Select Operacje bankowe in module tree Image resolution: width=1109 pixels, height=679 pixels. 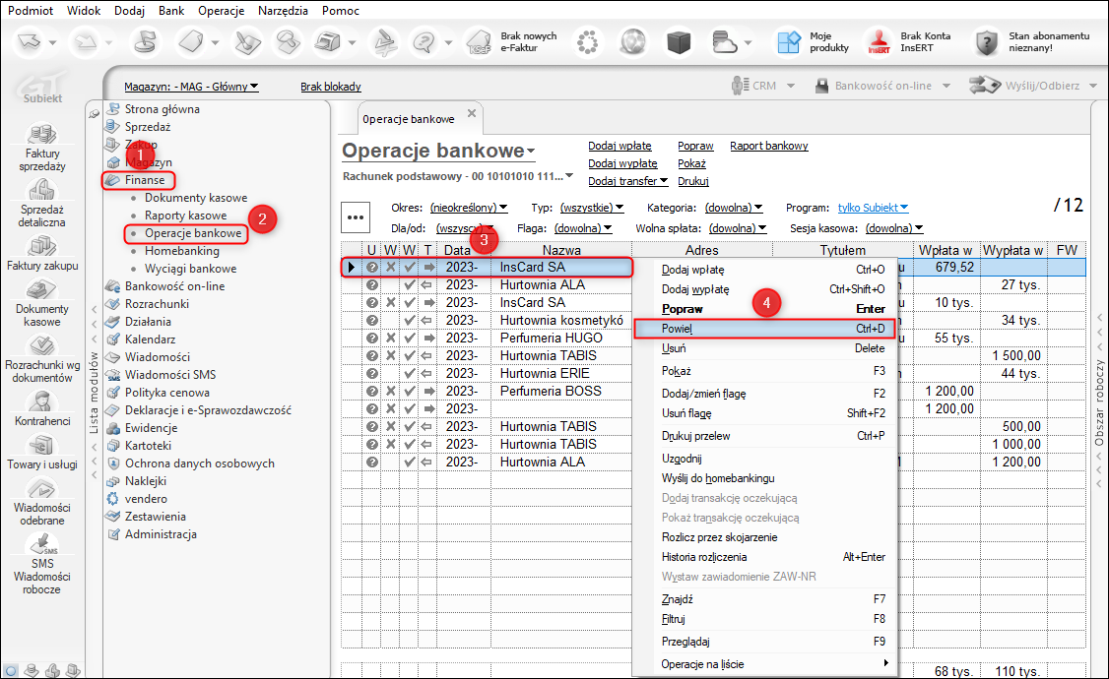click(193, 233)
